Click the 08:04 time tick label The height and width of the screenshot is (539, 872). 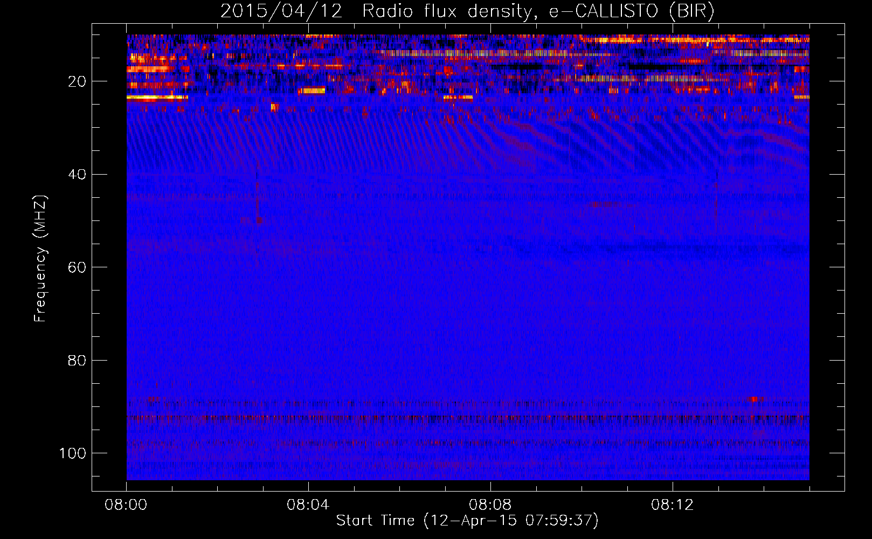coord(308,505)
